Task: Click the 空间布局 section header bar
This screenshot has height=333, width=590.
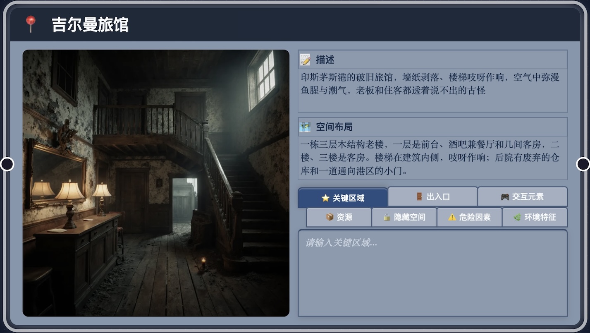Action: tap(432, 127)
